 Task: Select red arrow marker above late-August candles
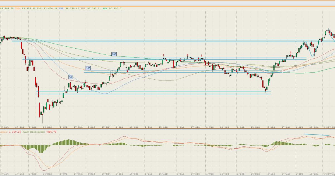202,56
